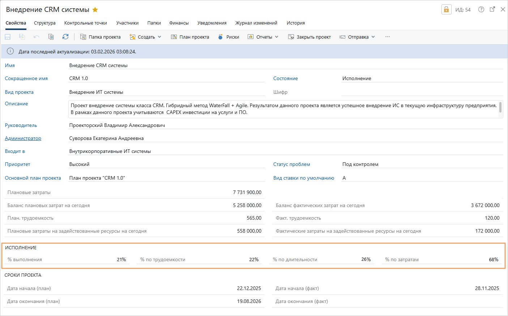Click the Закрыть проект button
Viewport: 508px width, 316px height.
point(310,37)
